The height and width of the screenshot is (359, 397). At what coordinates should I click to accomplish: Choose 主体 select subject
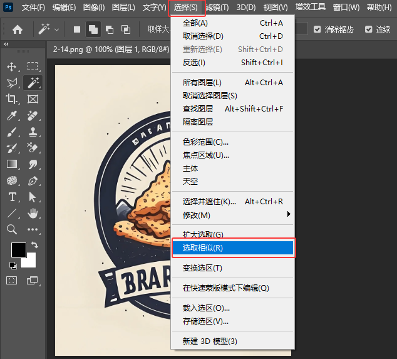click(232, 169)
